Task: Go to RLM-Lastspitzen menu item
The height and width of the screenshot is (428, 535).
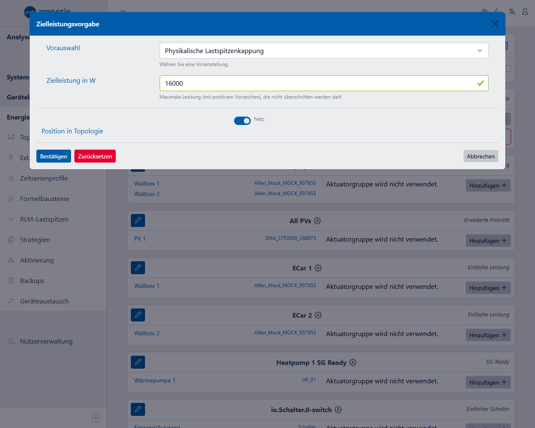Action: (44, 219)
